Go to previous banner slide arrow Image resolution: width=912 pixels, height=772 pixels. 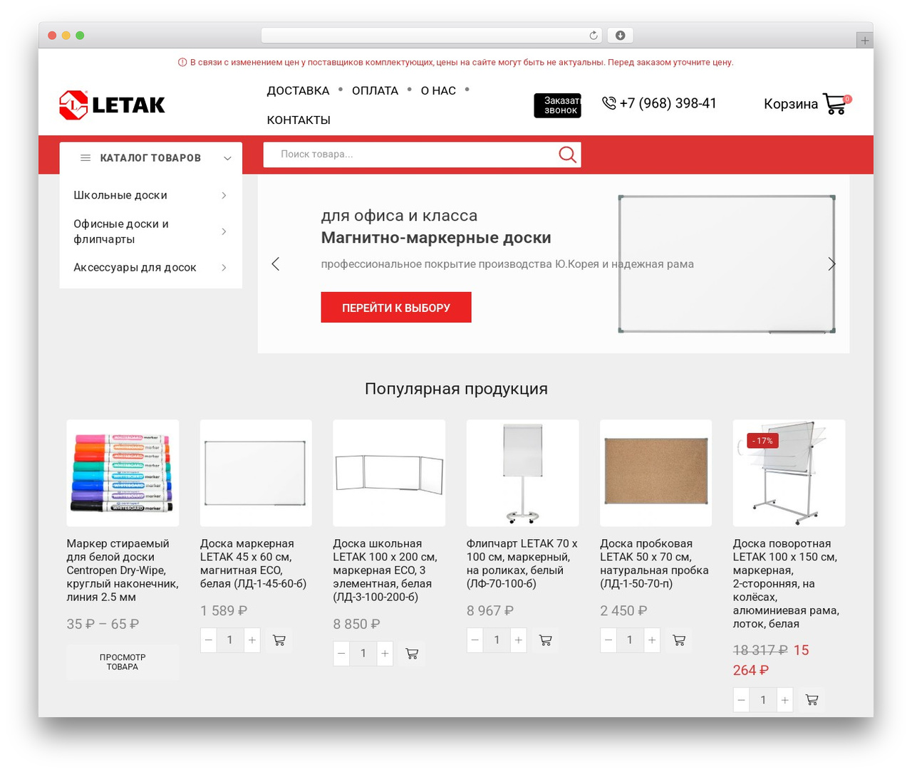(276, 264)
